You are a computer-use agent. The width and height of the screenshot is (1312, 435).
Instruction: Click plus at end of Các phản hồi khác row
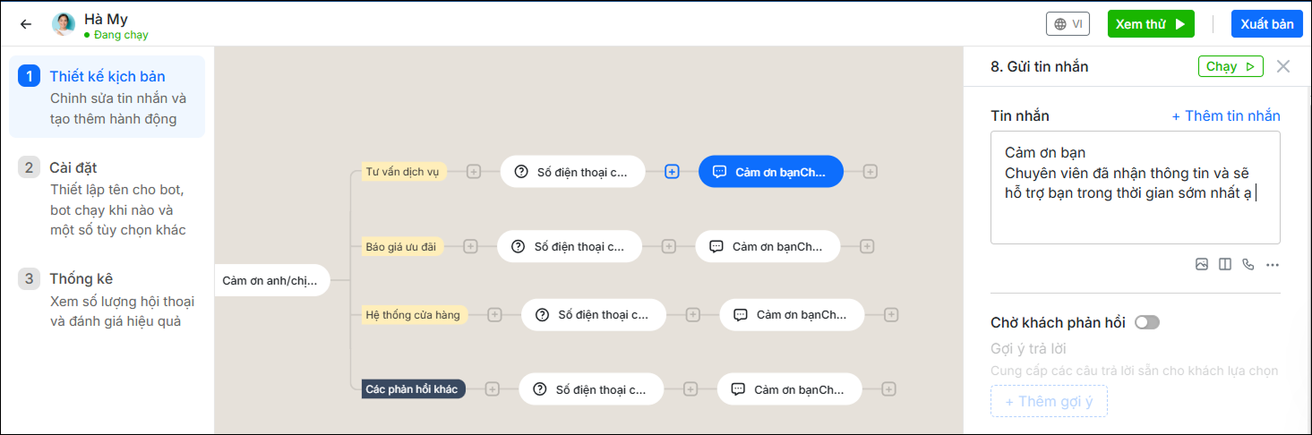888,389
